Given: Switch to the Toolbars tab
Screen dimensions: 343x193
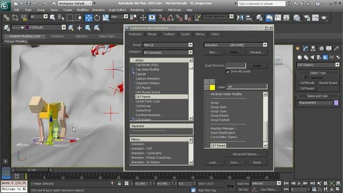Looking at the screenshot, I should click(169, 34).
